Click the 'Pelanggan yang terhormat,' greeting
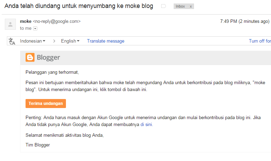 pos(52,72)
